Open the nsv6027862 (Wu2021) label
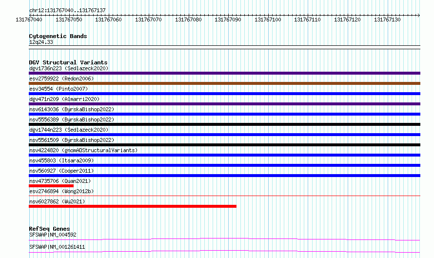The height and width of the screenshot is (258, 434). pyautogui.click(x=57, y=201)
